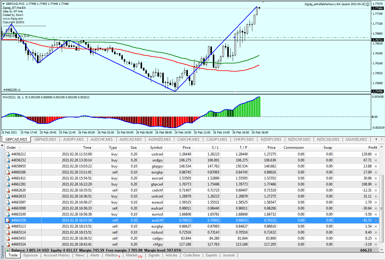Click the order icon for ticket 44658232
The width and height of the screenshot is (385, 260).
(8, 160)
